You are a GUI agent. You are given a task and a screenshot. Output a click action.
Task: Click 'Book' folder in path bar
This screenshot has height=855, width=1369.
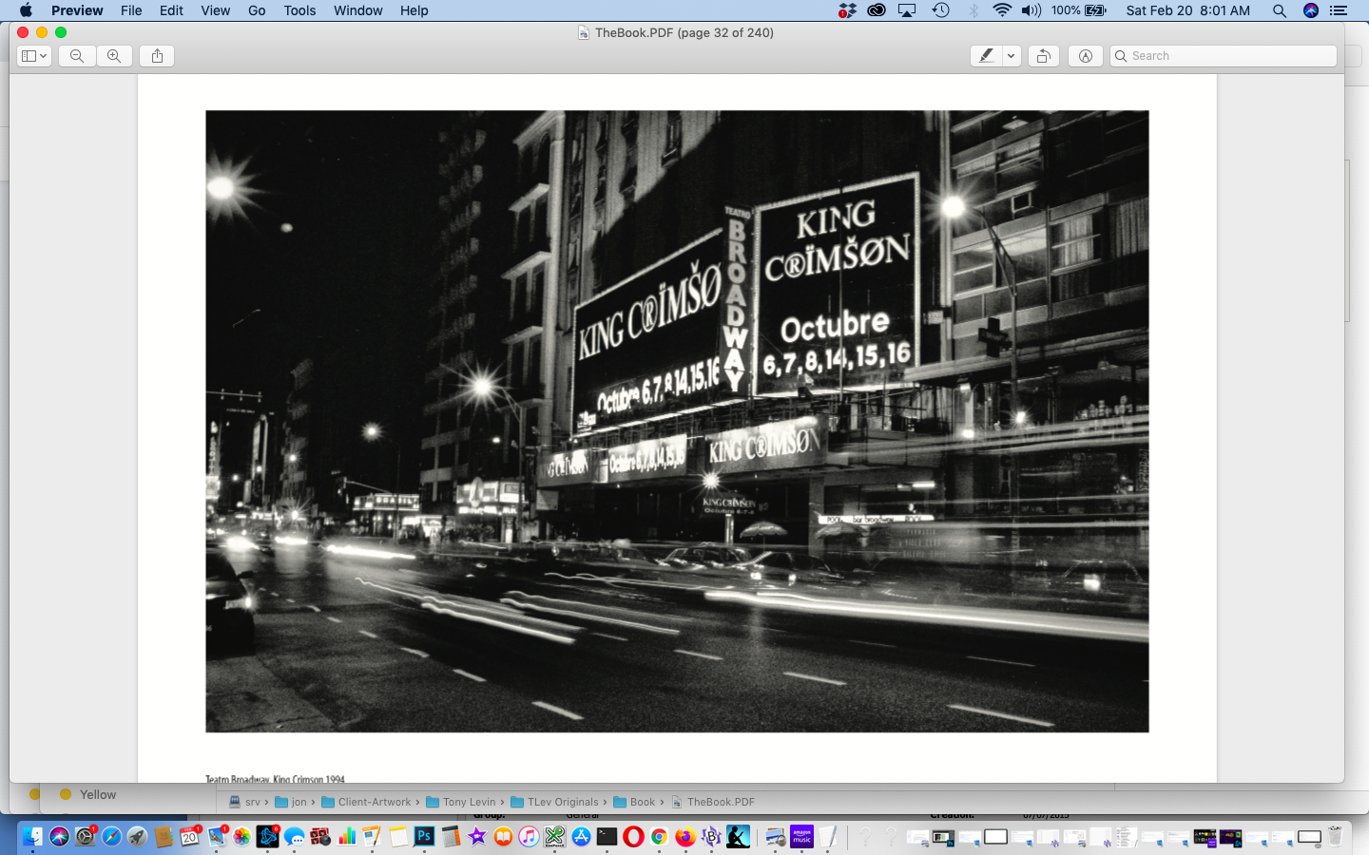pos(635,802)
